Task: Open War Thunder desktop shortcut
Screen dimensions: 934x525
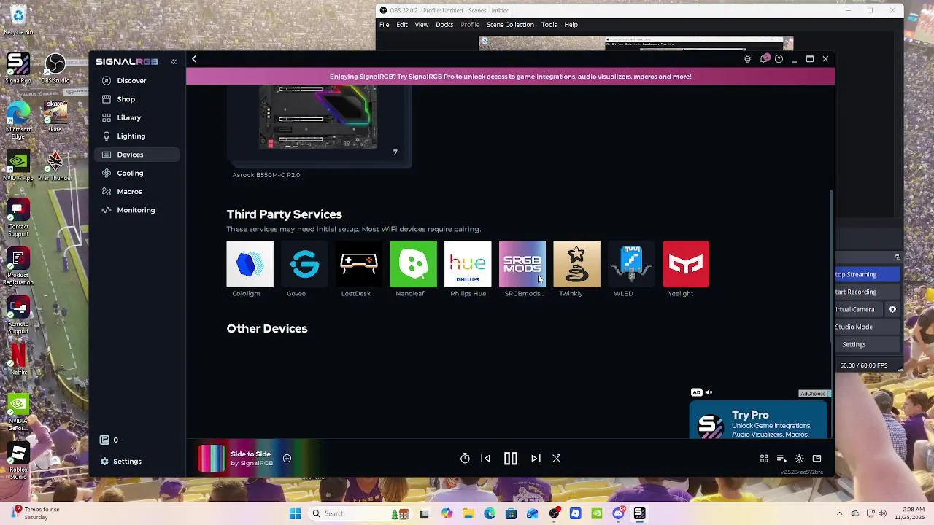Action: click(55, 166)
